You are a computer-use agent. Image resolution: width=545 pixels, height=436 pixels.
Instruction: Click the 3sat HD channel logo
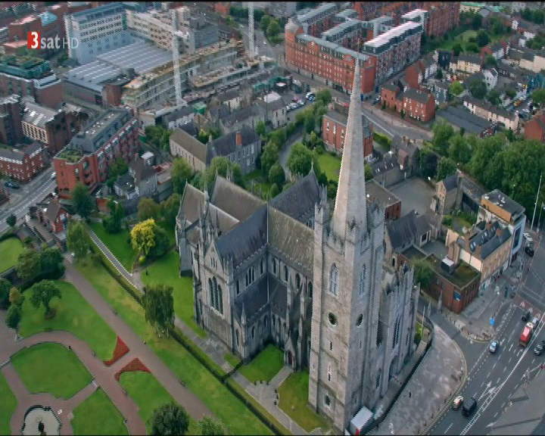(52, 40)
